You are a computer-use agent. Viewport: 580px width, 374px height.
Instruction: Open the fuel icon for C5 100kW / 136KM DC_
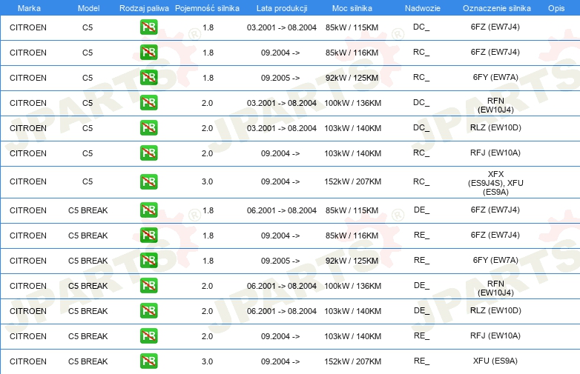(x=148, y=103)
